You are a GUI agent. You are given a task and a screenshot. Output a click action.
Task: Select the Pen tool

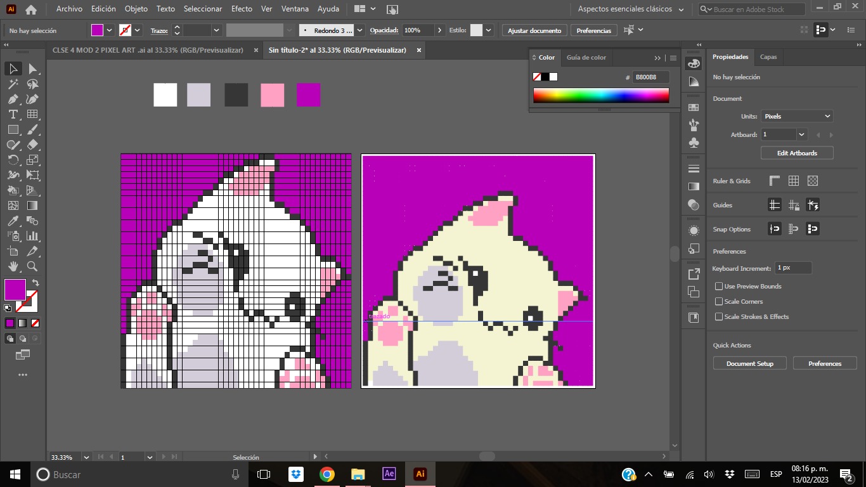(x=13, y=99)
